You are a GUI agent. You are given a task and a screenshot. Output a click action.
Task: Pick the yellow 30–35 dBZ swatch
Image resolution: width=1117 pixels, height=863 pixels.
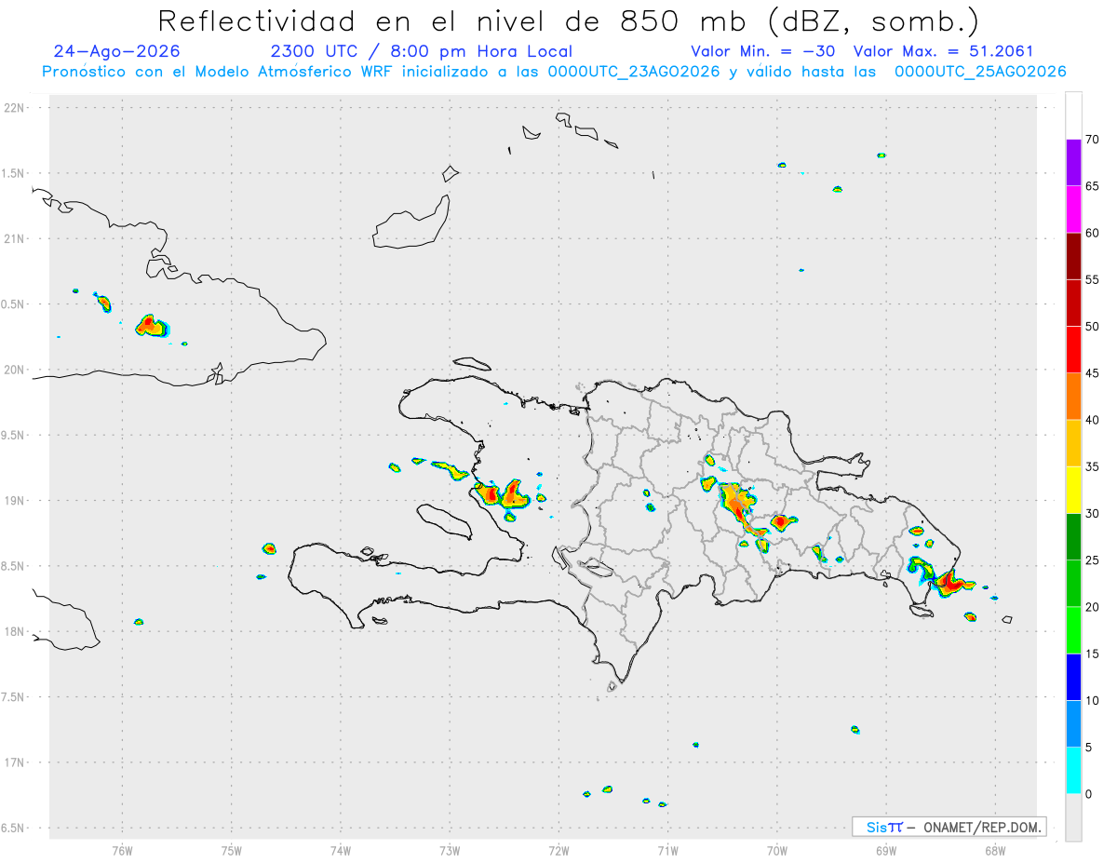(x=1073, y=490)
